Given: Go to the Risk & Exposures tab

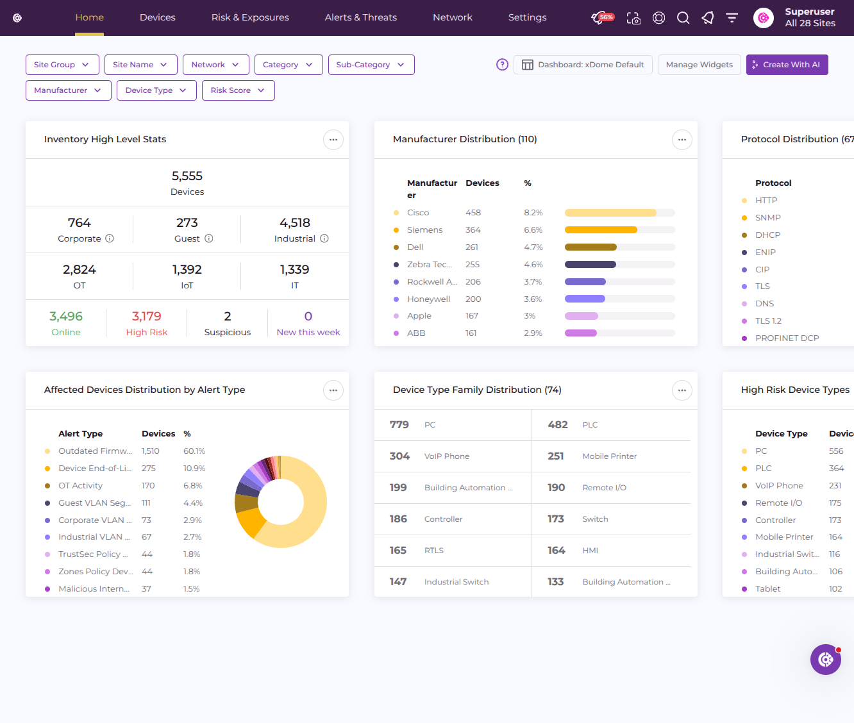Looking at the screenshot, I should [250, 17].
